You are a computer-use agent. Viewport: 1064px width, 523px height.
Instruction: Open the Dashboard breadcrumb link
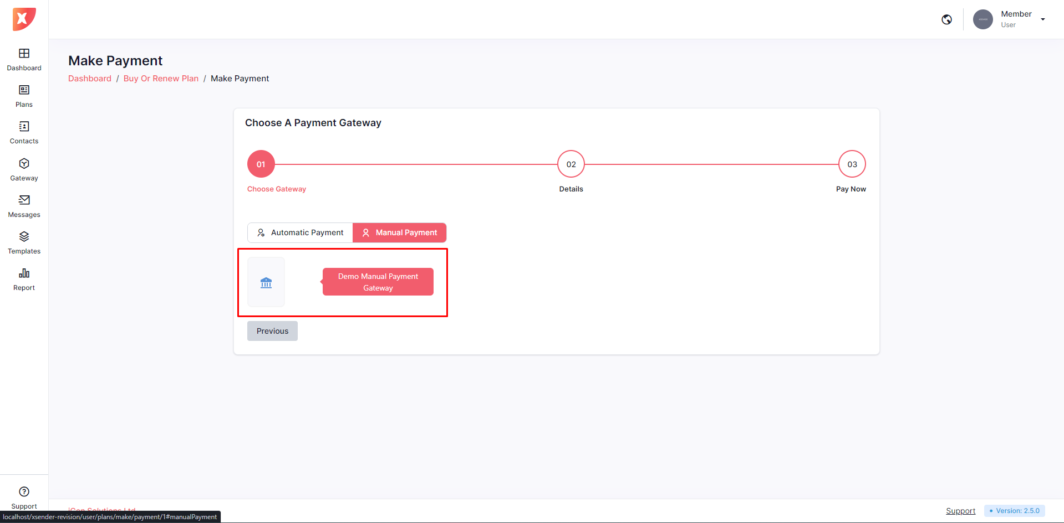click(x=90, y=79)
